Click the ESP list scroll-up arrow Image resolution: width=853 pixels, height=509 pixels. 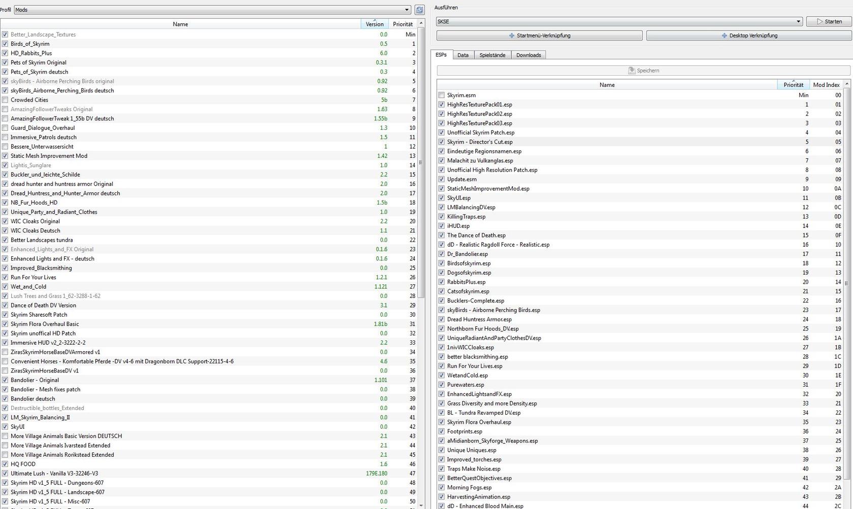[846, 84]
